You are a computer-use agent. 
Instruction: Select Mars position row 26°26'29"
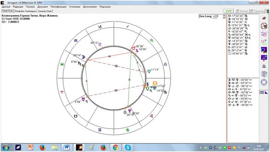[238, 28]
